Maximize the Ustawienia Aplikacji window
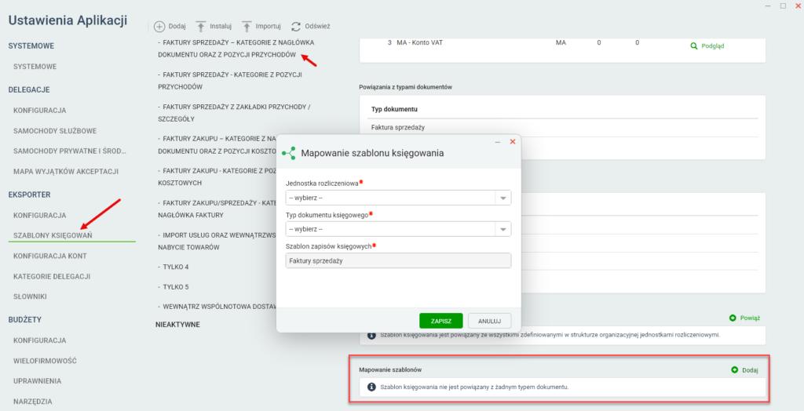Screen dimensions: 804x411 [x=783, y=5]
